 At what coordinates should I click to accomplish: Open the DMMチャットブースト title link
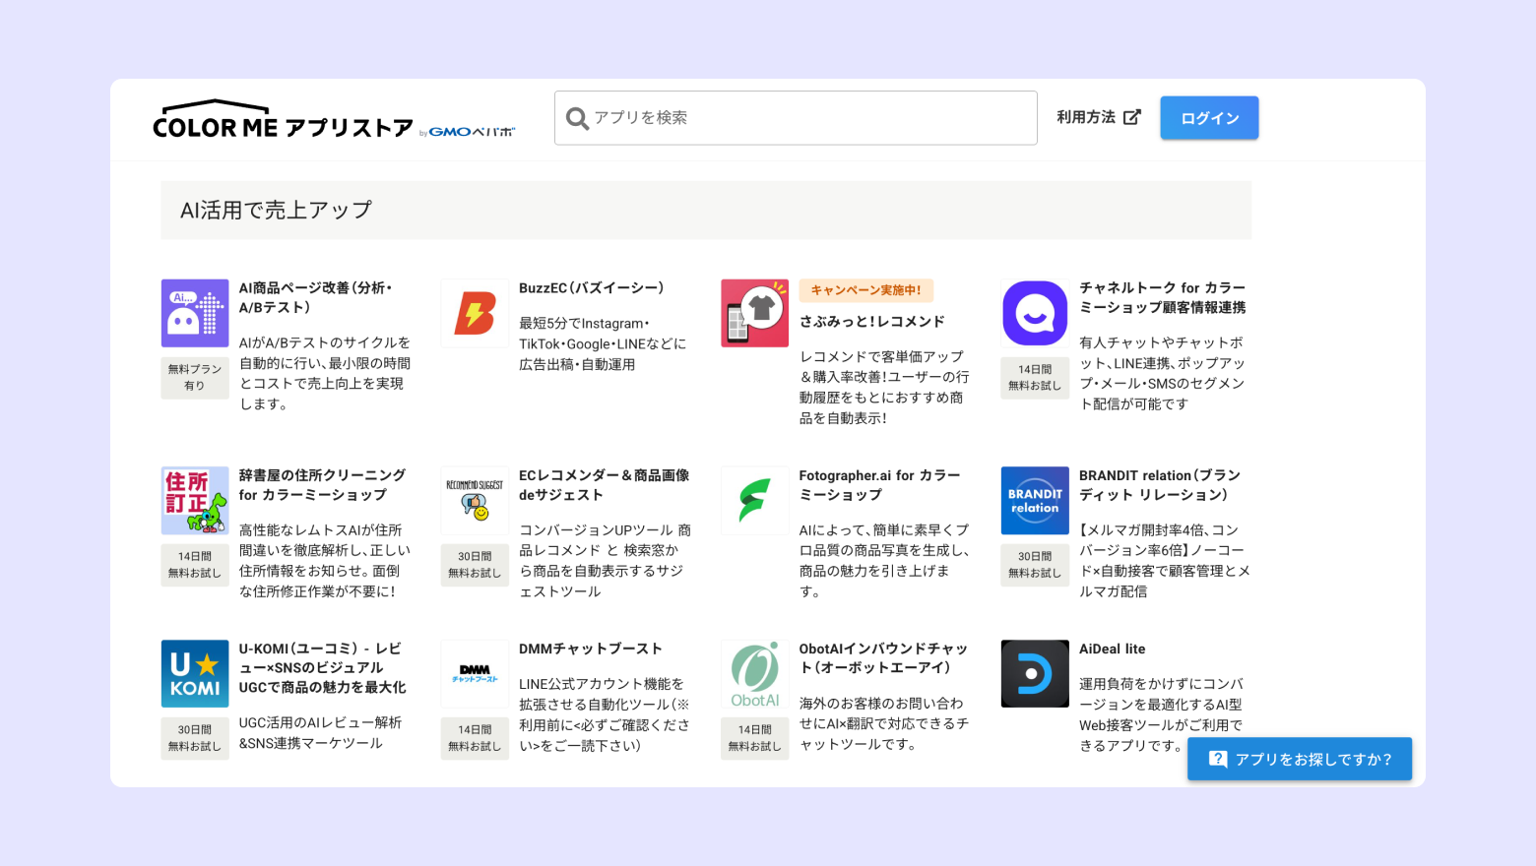click(x=591, y=649)
